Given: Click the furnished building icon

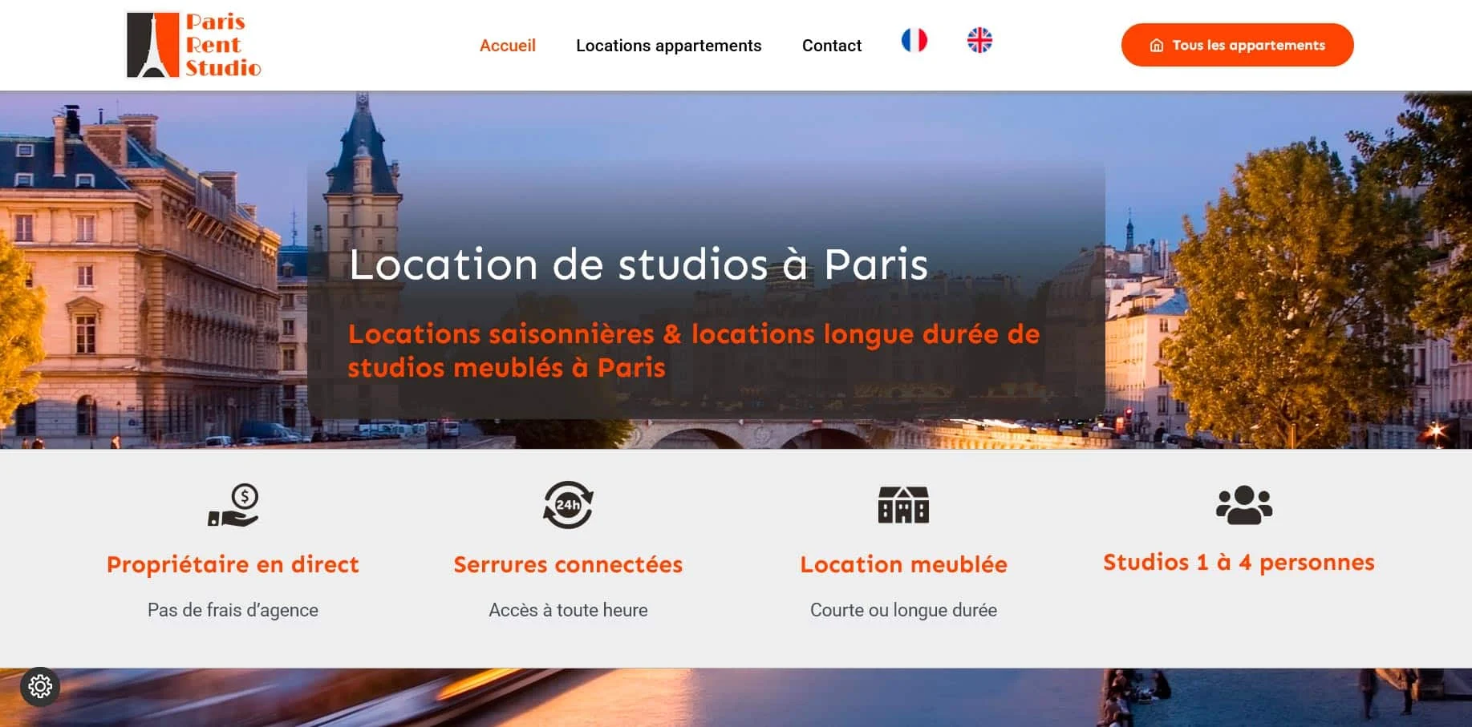Looking at the screenshot, I should tap(903, 505).
